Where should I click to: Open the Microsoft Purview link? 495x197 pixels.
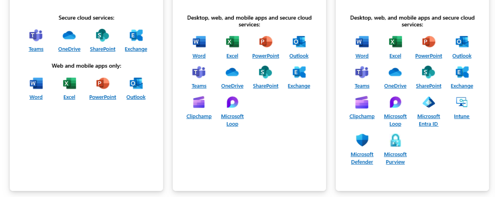pyautogui.click(x=395, y=158)
